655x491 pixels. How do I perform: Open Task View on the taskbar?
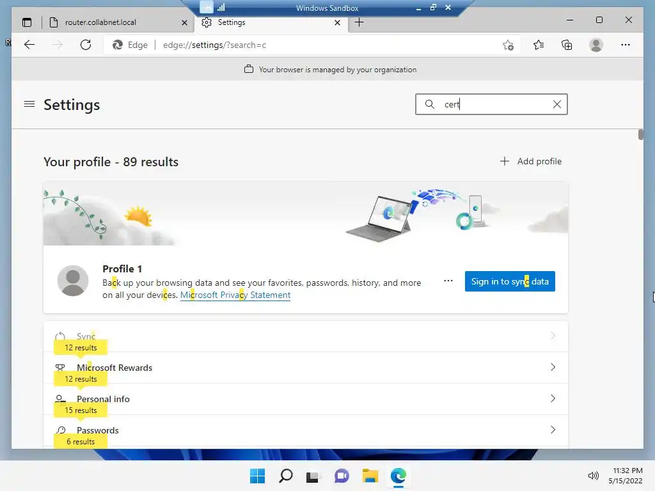313,476
